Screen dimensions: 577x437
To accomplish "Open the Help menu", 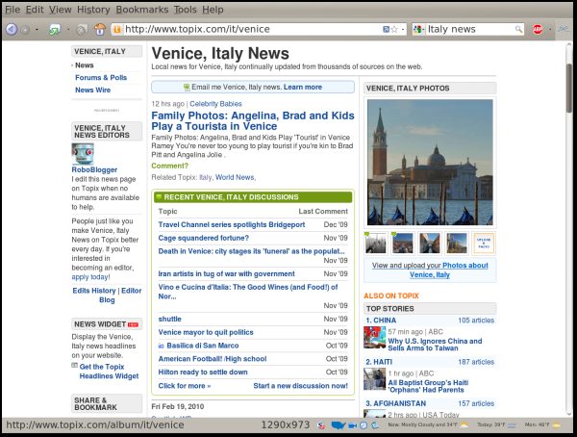I will (213, 10).
